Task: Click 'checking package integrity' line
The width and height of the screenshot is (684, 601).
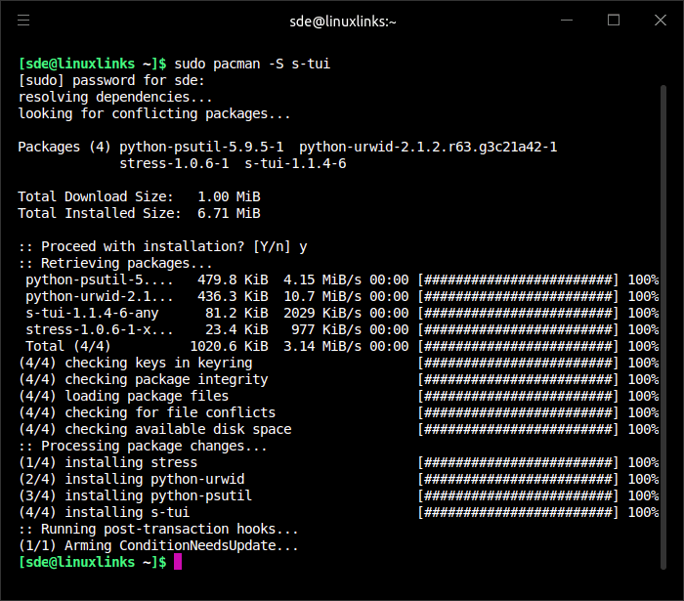Action: 143,379
